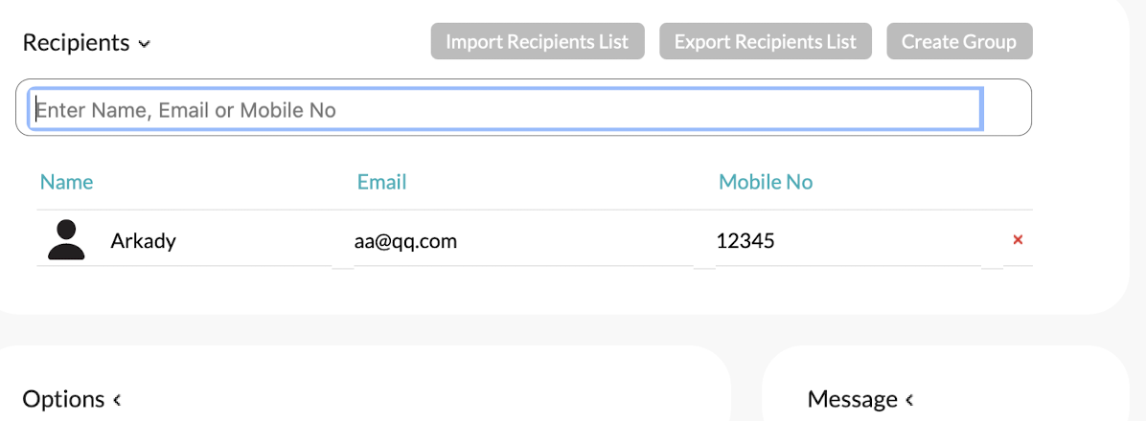Remove Arkady with the red x icon
The height and width of the screenshot is (421, 1146).
tap(1018, 239)
